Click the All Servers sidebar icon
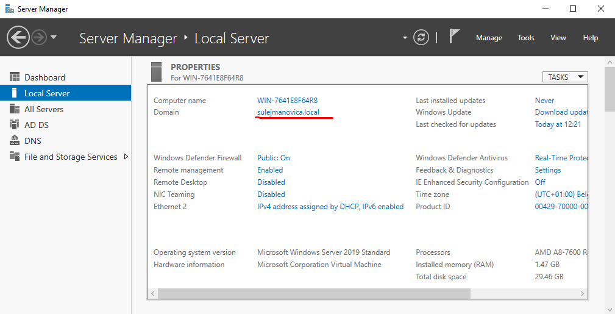This screenshot has width=615, height=314. [15, 109]
